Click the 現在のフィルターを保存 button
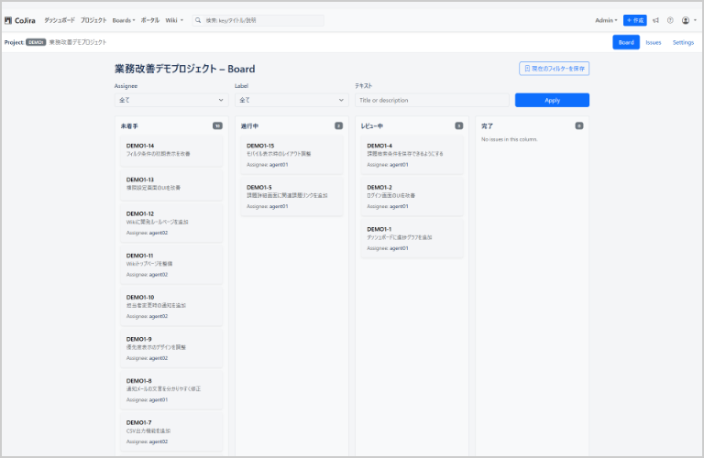 (554, 68)
